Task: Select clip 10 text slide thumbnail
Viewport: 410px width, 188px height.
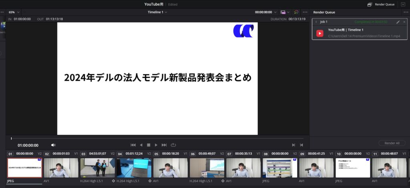Action: (x=353, y=168)
